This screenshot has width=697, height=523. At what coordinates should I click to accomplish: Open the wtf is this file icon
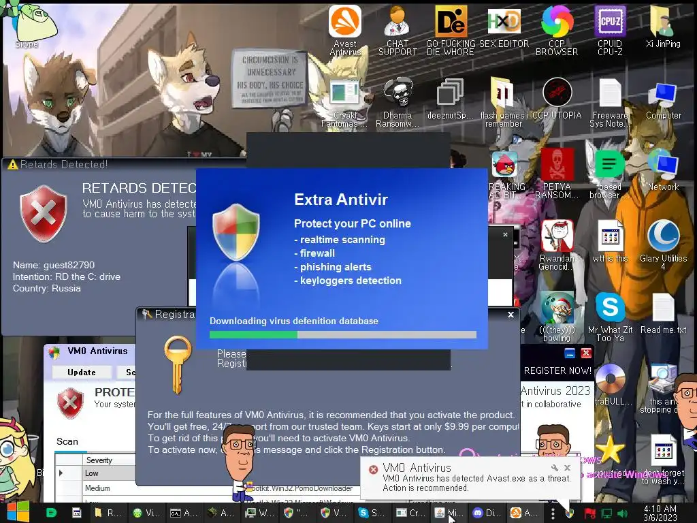610,242
